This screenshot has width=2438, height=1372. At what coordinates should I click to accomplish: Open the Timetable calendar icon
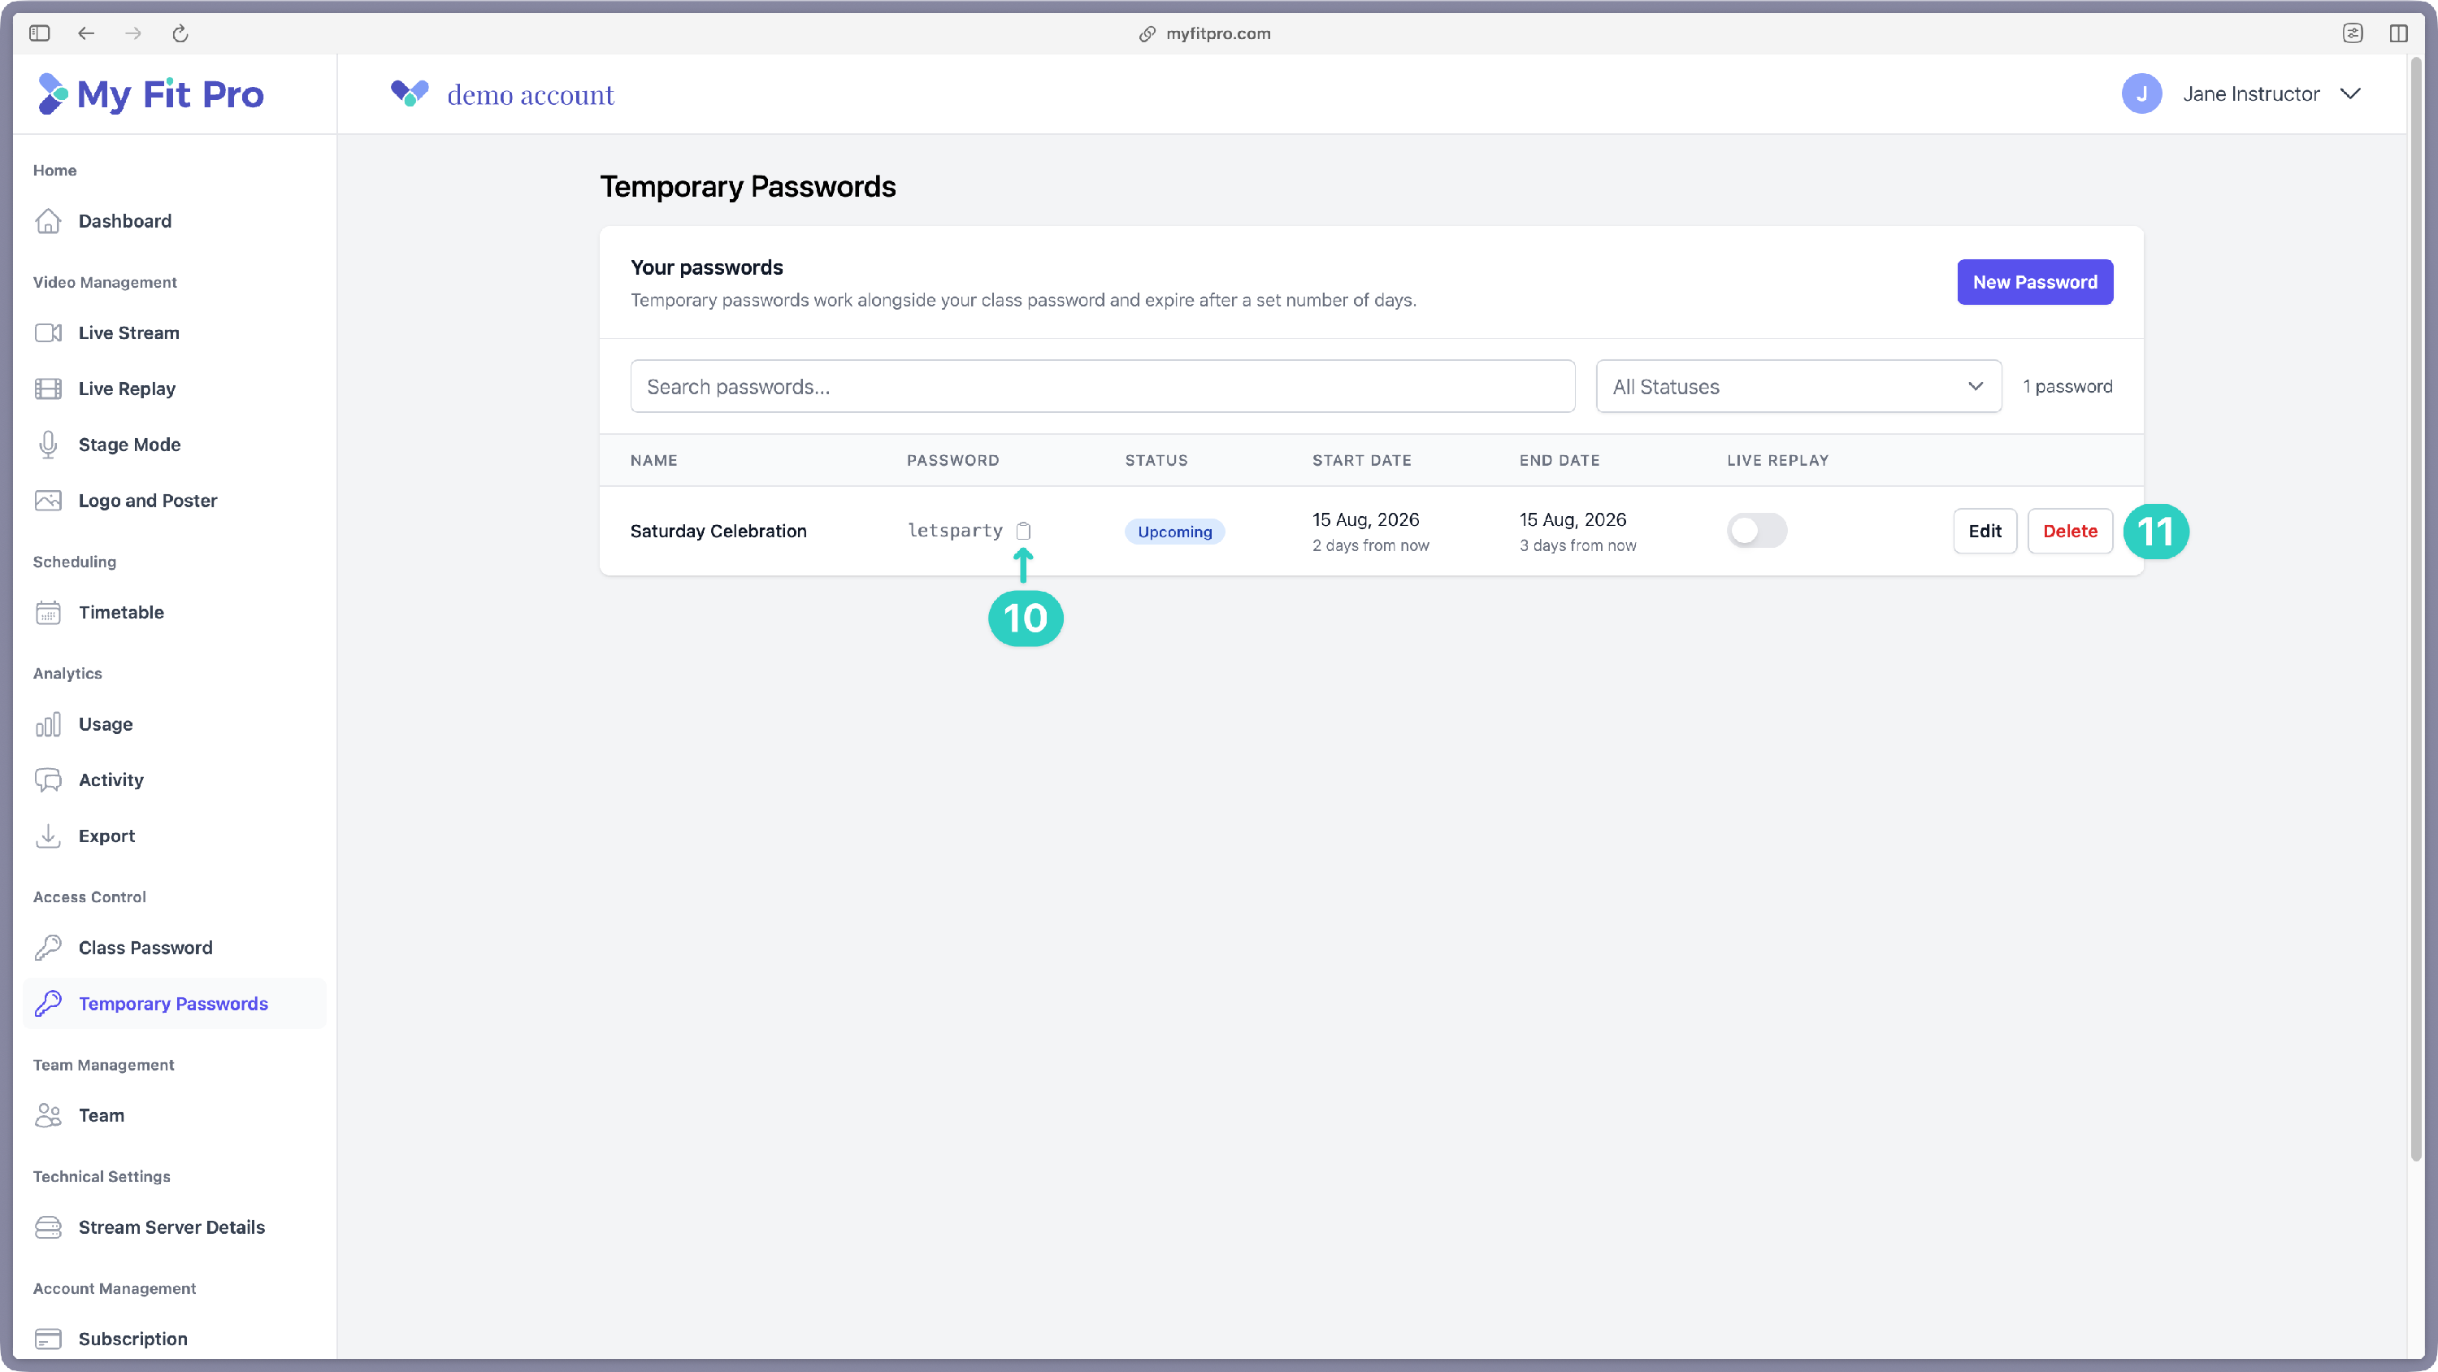(48, 612)
